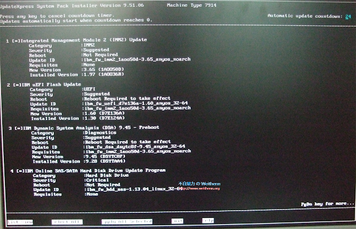
Task: Click uEFI New Version 1.60 (D7E136A)
Action: (x=105, y=113)
